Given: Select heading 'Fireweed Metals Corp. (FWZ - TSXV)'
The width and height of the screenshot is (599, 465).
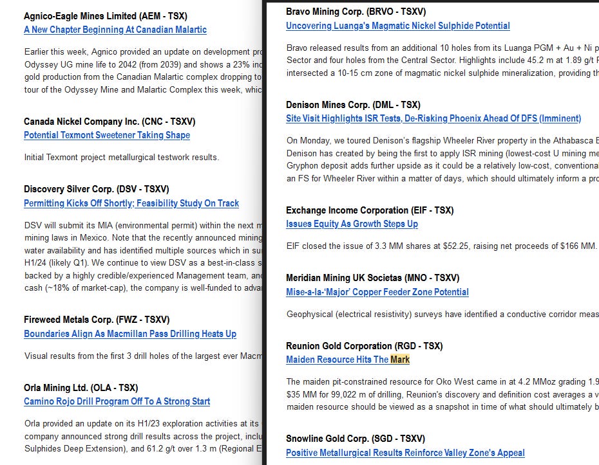Looking at the screenshot, I should [97, 320].
